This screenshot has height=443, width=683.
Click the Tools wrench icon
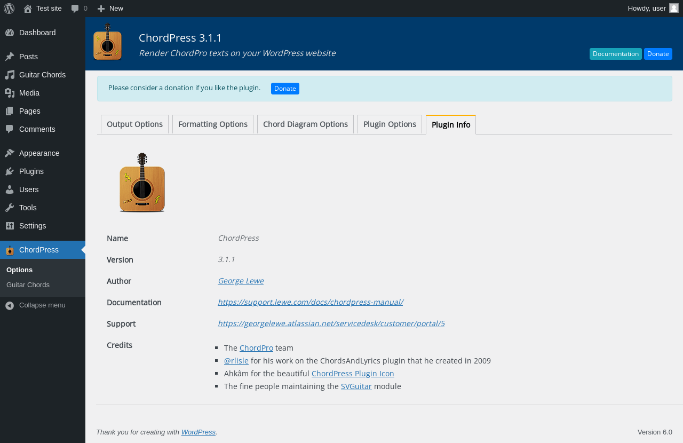(x=10, y=208)
